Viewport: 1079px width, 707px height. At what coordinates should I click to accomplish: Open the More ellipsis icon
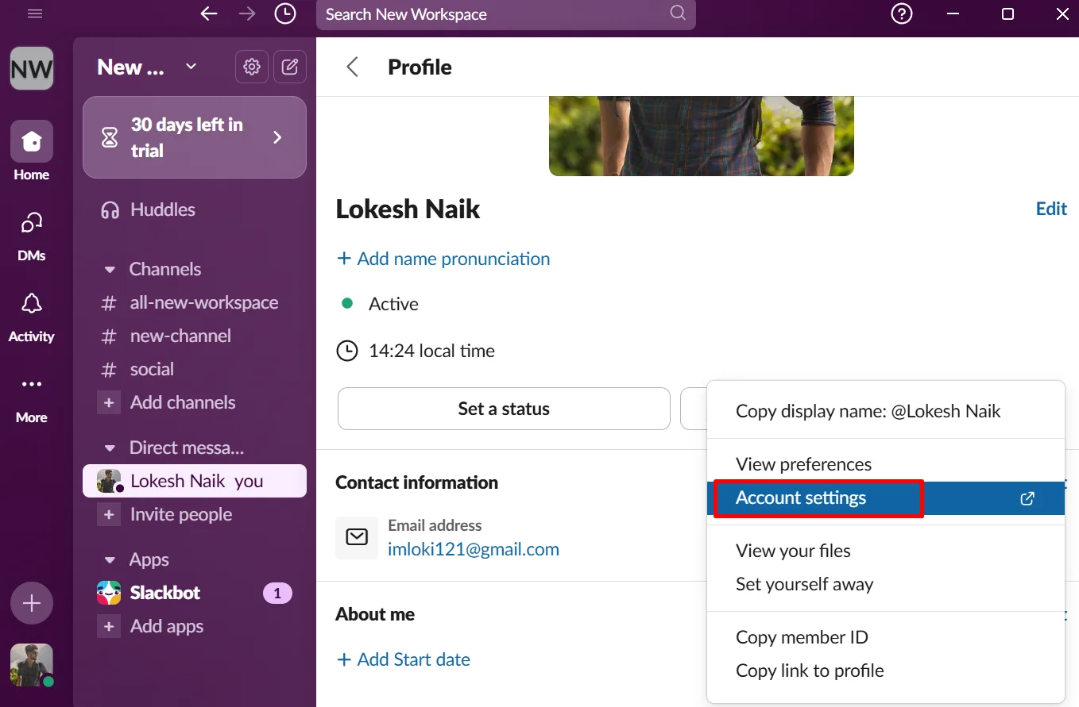32,384
